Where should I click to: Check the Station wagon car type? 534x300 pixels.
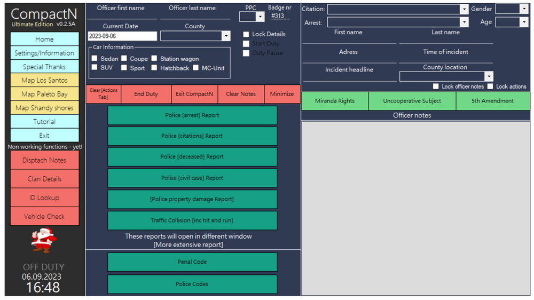(x=154, y=58)
